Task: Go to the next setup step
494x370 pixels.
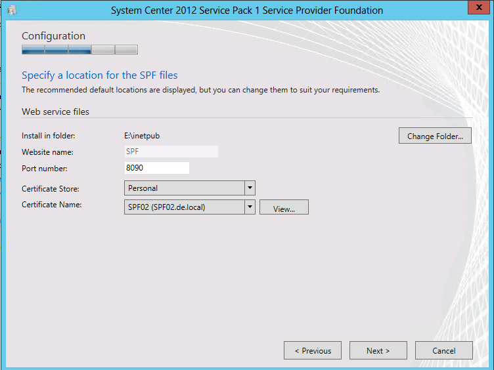Action: pyautogui.click(x=378, y=350)
